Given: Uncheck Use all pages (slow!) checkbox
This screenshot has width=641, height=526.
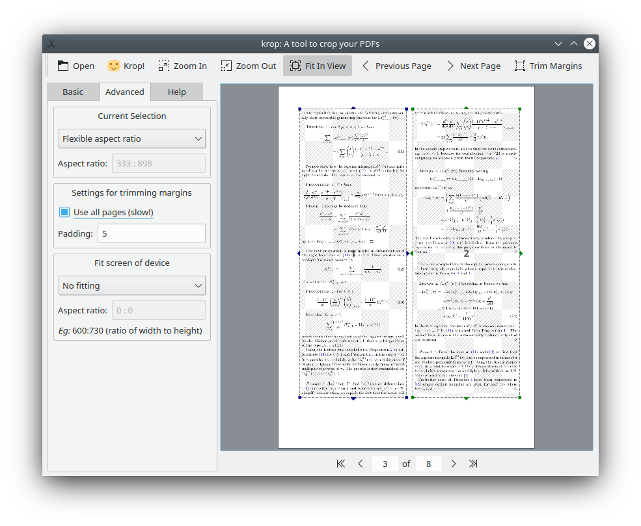Looking at the screenshot, I should click(64, 212).
